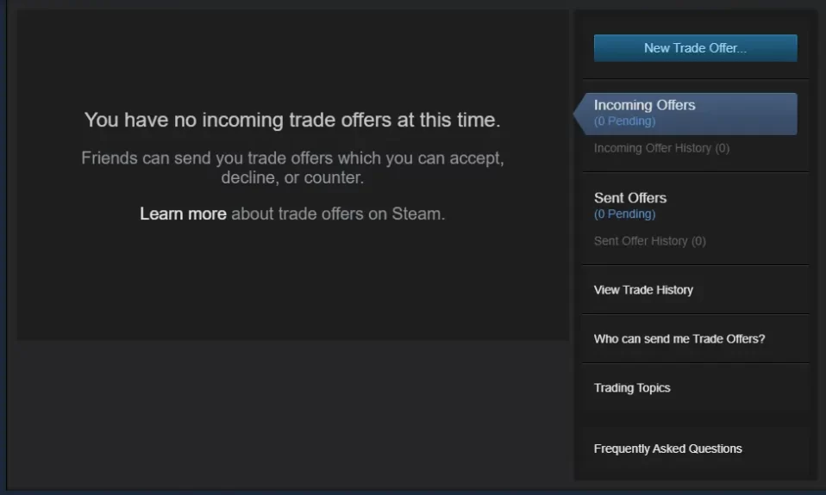Click the New Trade Offer button
The height and width of the screenshot is (495, 826).
(695, 48)
